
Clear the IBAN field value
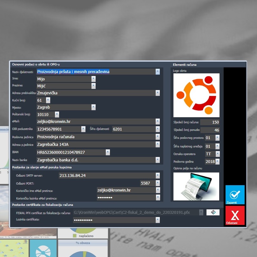point(108,152)
